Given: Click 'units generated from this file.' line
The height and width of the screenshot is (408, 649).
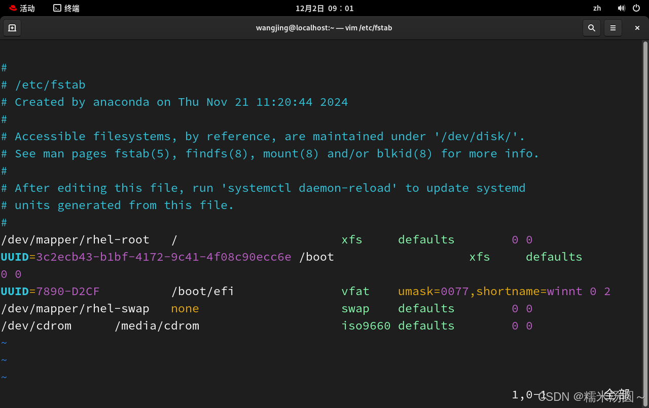Looking at the screenshot, I should (x=118, y=205).
